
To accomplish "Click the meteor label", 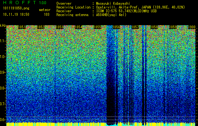I will tap(45, 10).
